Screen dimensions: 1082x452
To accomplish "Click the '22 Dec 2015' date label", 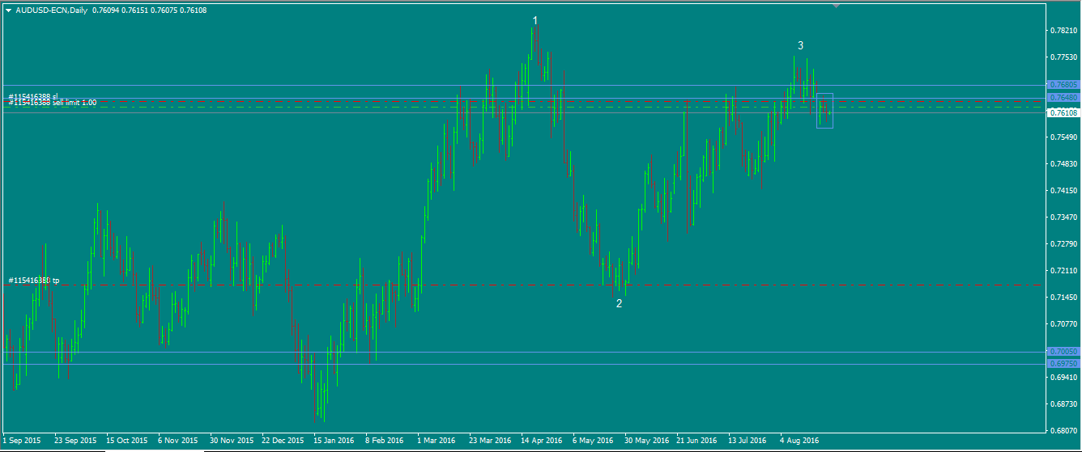I will pos(283,441).
